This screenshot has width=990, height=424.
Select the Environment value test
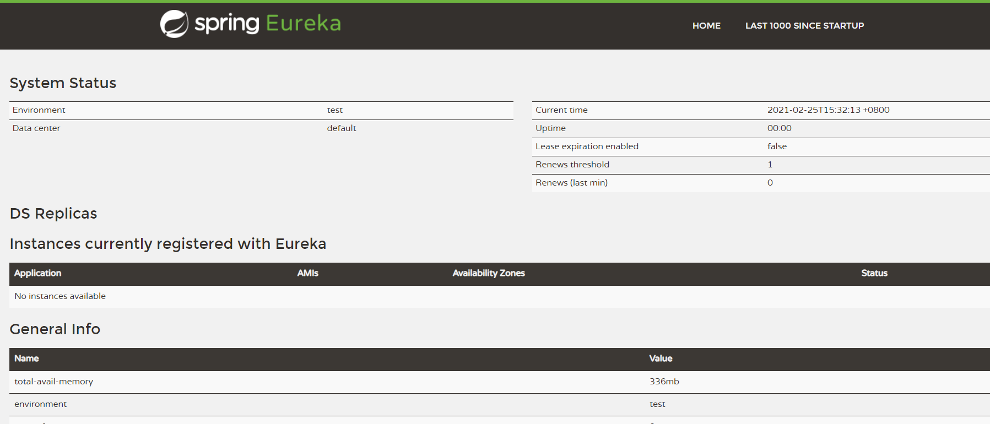(x=335, y=110)
